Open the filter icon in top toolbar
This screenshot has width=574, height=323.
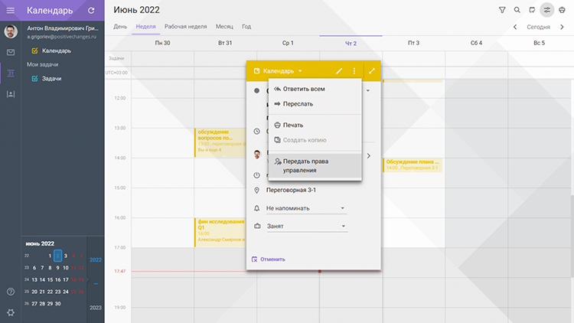click(502, 10)
